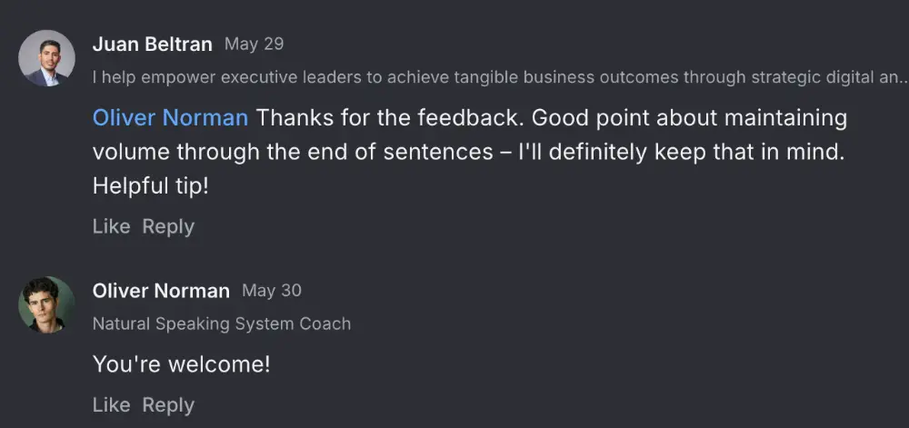
Task: Click Juan Beltran's profile photo
Action: pyautogui.click(x=46, y=58)
